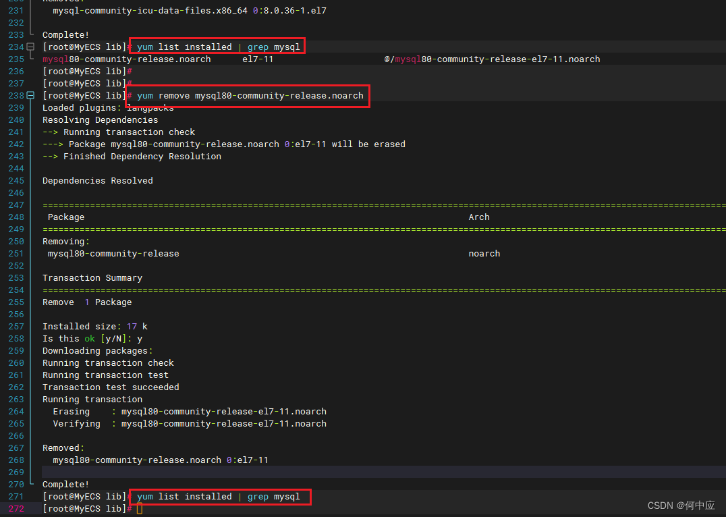Click the 'Complete!' text on line 270
This screenshot has width=726, height=517.
tap(65, 485)
